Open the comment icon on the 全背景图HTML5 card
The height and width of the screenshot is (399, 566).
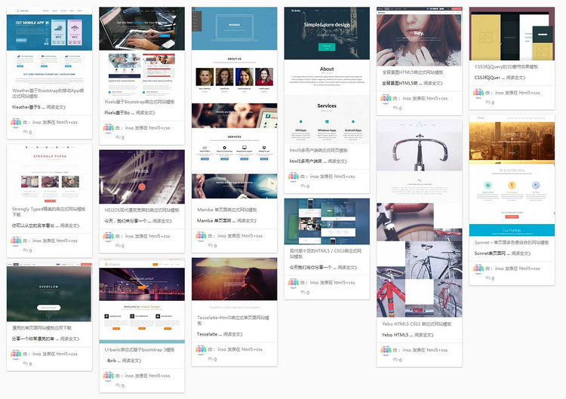[x=395, y=108]
